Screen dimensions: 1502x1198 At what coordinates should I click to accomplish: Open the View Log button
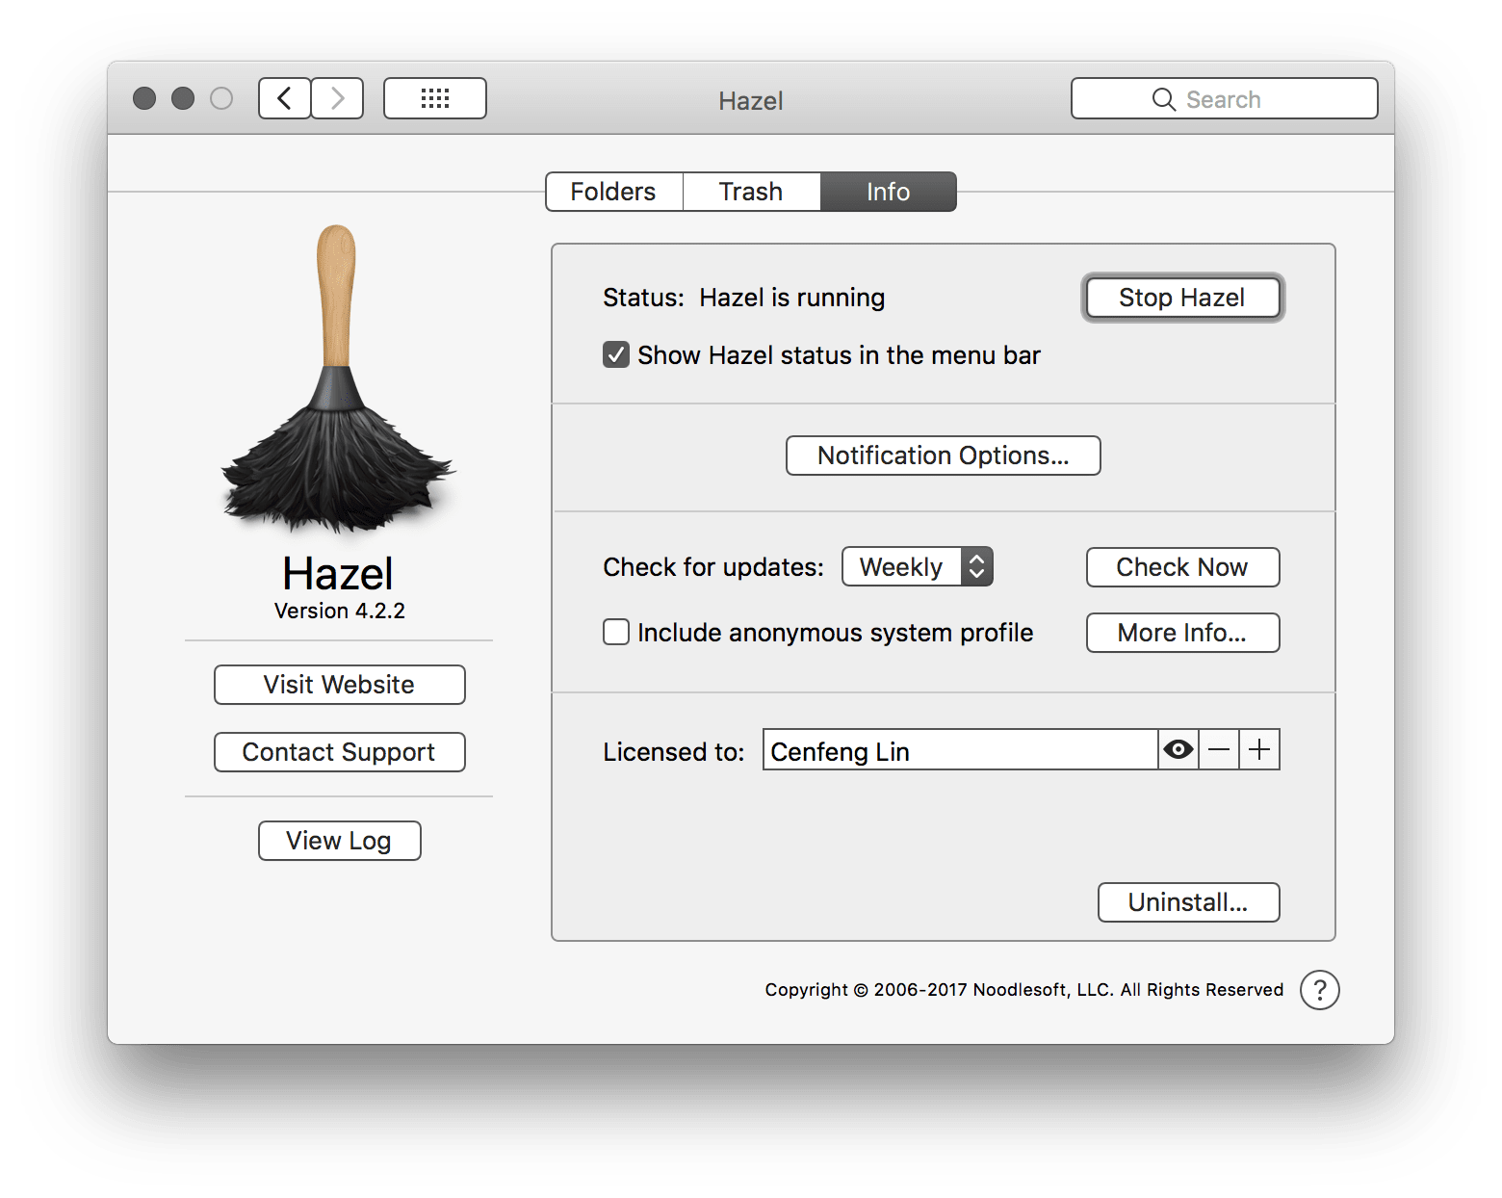339,841
